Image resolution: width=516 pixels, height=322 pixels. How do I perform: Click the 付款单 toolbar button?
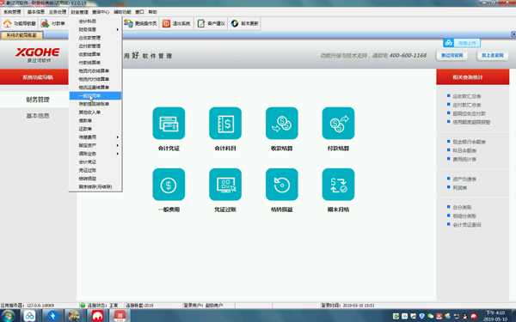(53, 24)
